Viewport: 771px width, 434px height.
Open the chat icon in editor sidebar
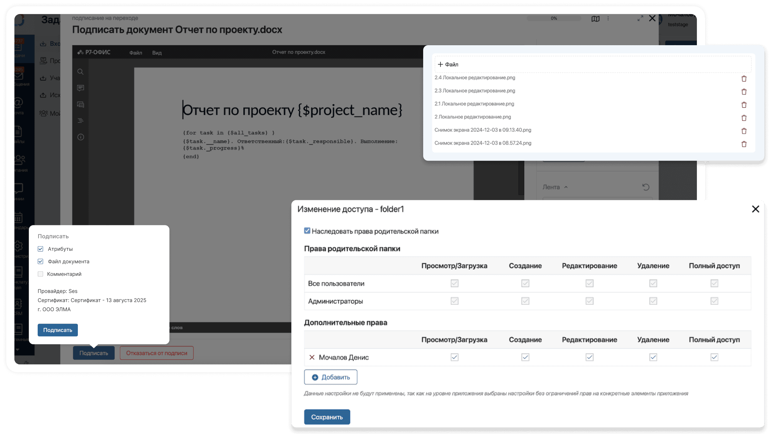point(80,104)
